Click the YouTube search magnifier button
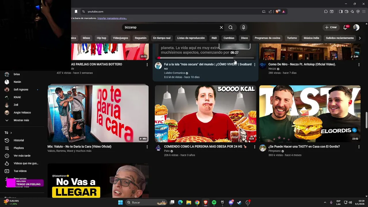 click(x=231, y=27)
